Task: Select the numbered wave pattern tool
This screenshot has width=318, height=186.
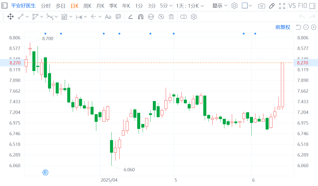Action: [x=50, y=17]
